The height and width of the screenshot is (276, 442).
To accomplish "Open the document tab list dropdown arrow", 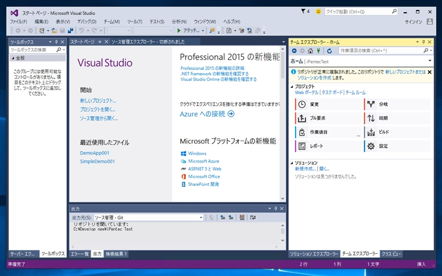I will coord(283,42).
